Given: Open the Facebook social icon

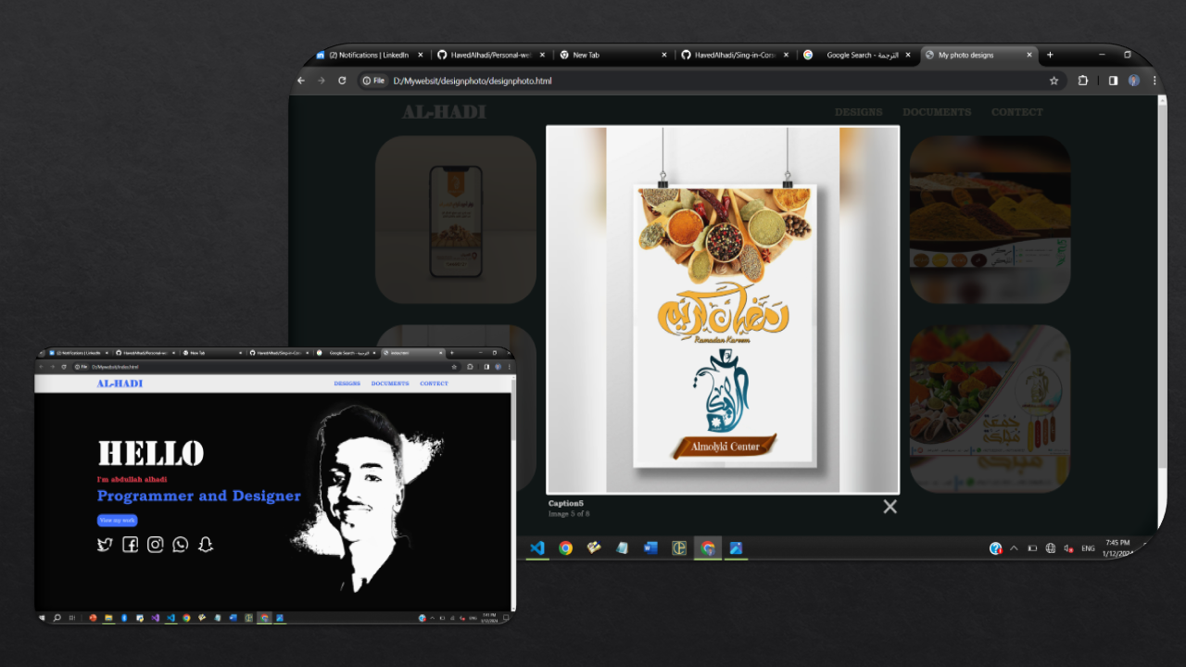Looking at the screenshot, I should (x=130, y=545).
